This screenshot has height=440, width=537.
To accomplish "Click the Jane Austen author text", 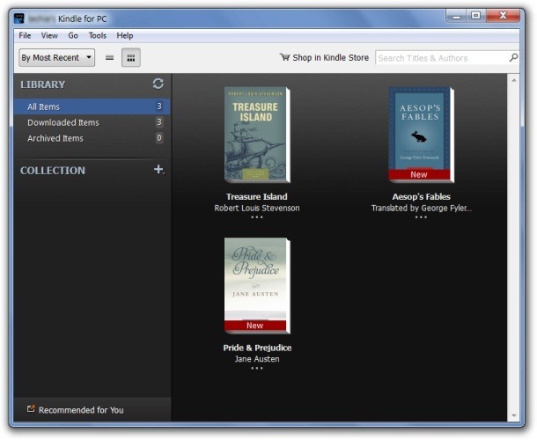I will [x=257, y=359].
